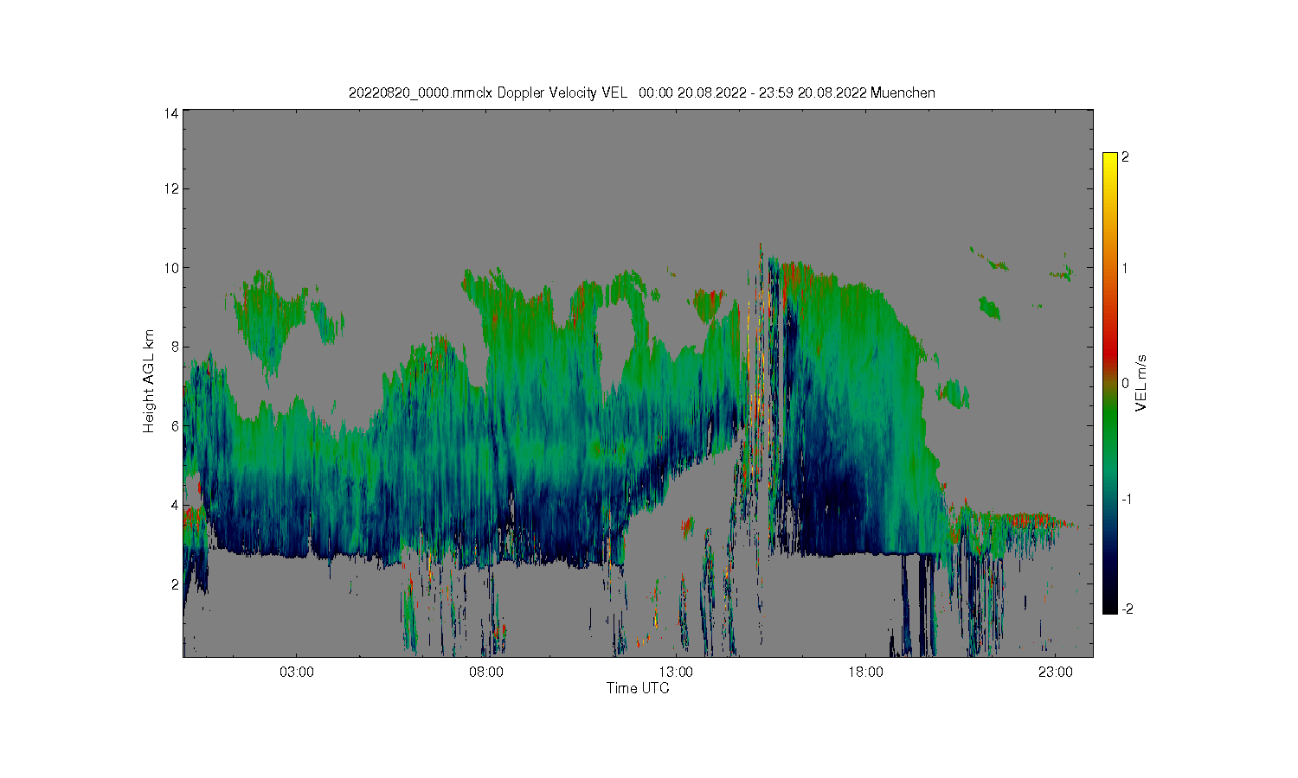
Task: Click the '03:00' time tick label
Action: (297, 673)
